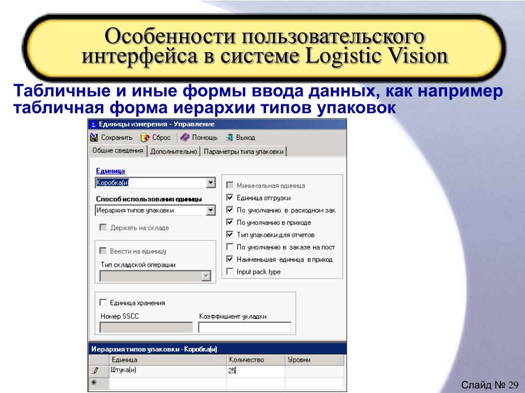
Task: Enable По умолчанию в заказе на пост checkbox
Action: (x=230, y=247)
